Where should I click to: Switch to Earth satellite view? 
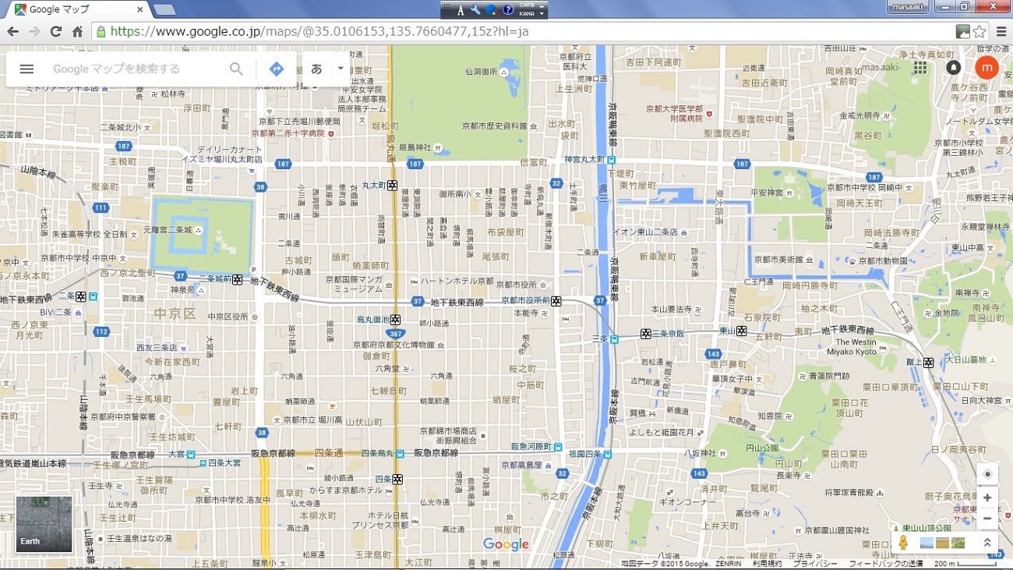tap(44, 524)
